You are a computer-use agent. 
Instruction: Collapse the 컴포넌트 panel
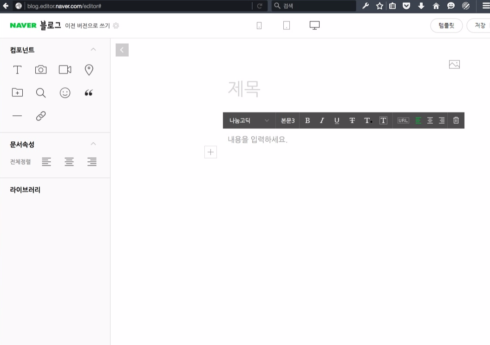pos(93,49)
